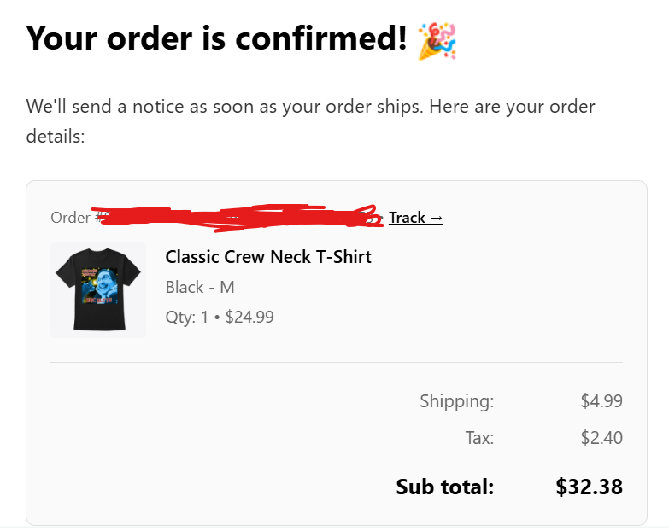Select the $32.38 sub total amount
The image size is (669, 531).
[x=589, y=487]
